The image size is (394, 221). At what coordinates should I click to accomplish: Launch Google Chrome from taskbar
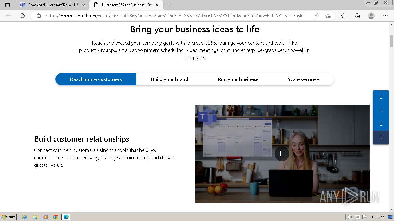click(x=56, y=217)
